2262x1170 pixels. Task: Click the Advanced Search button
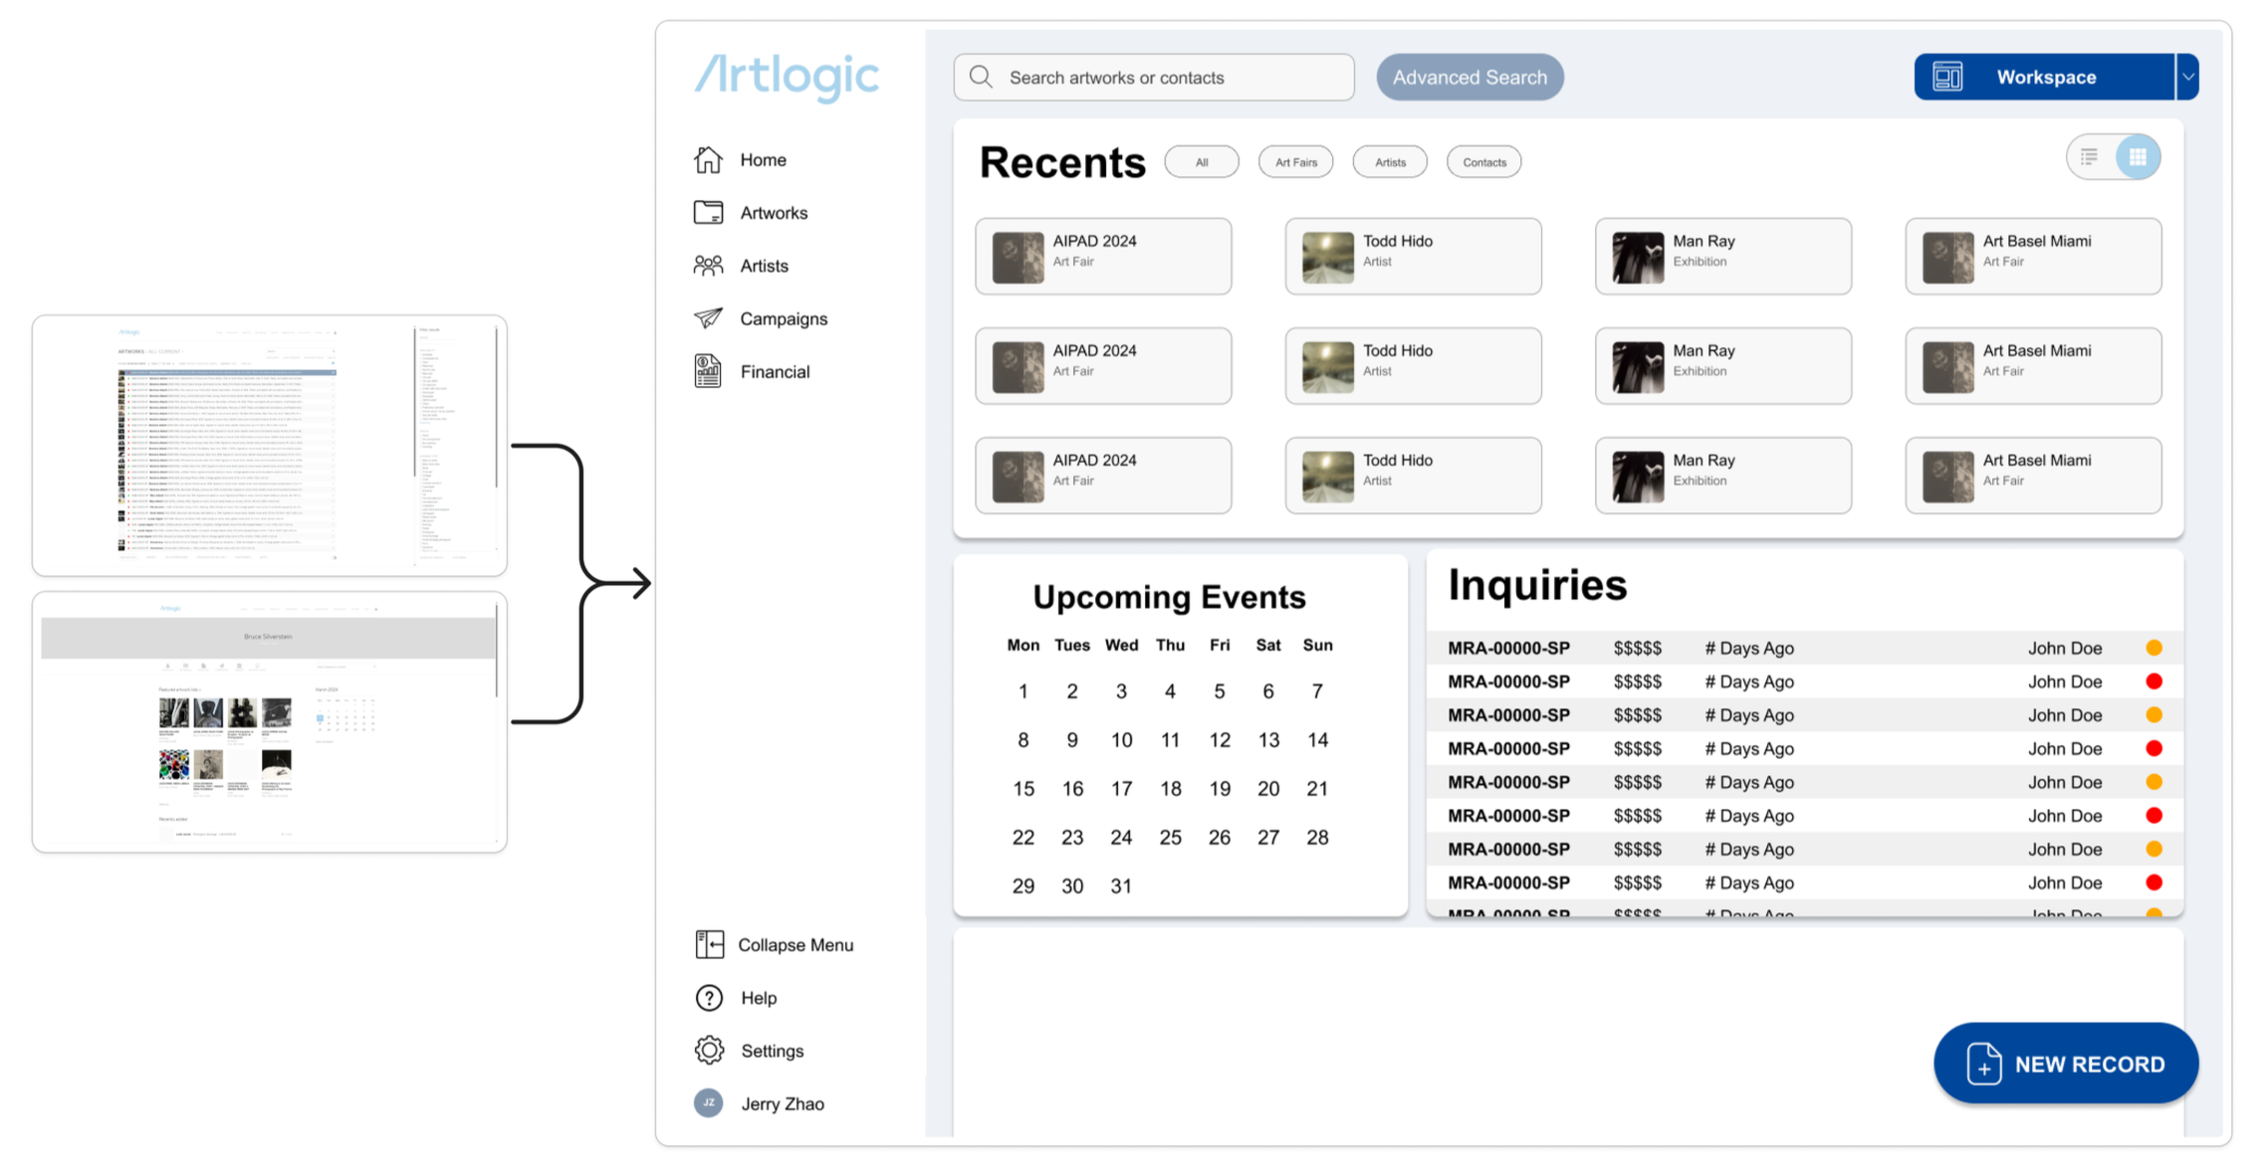(x=1470, y=77)
